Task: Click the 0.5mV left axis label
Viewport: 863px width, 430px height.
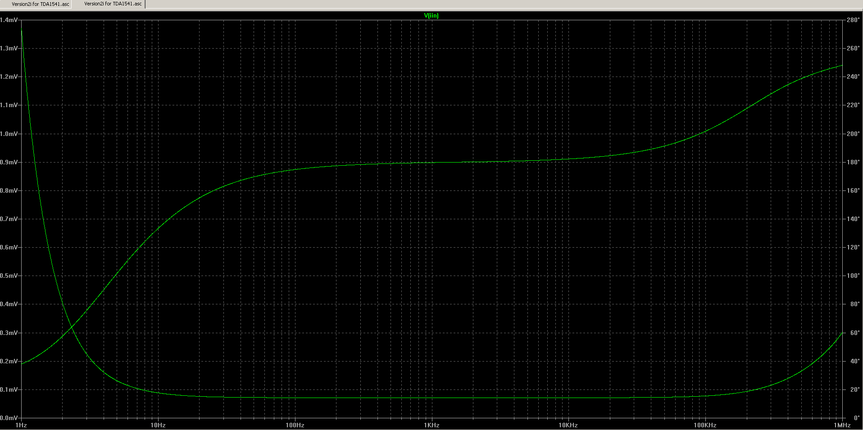Action: coord(9,276)
